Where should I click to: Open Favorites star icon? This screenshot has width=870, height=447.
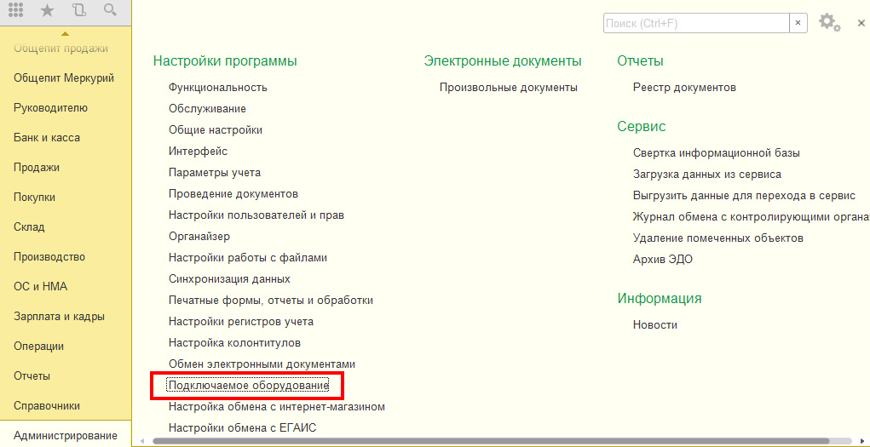47,10
